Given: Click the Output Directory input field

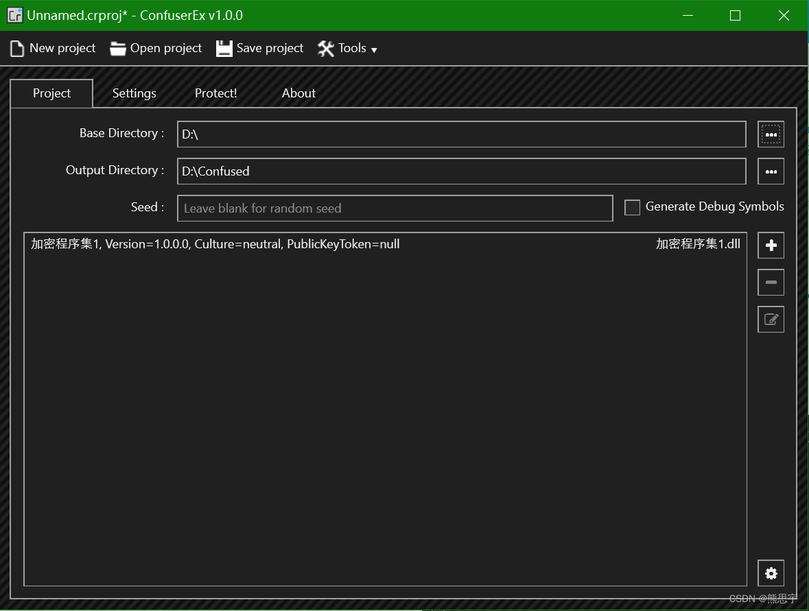Looking at the screenshot, I should [462, 171].
